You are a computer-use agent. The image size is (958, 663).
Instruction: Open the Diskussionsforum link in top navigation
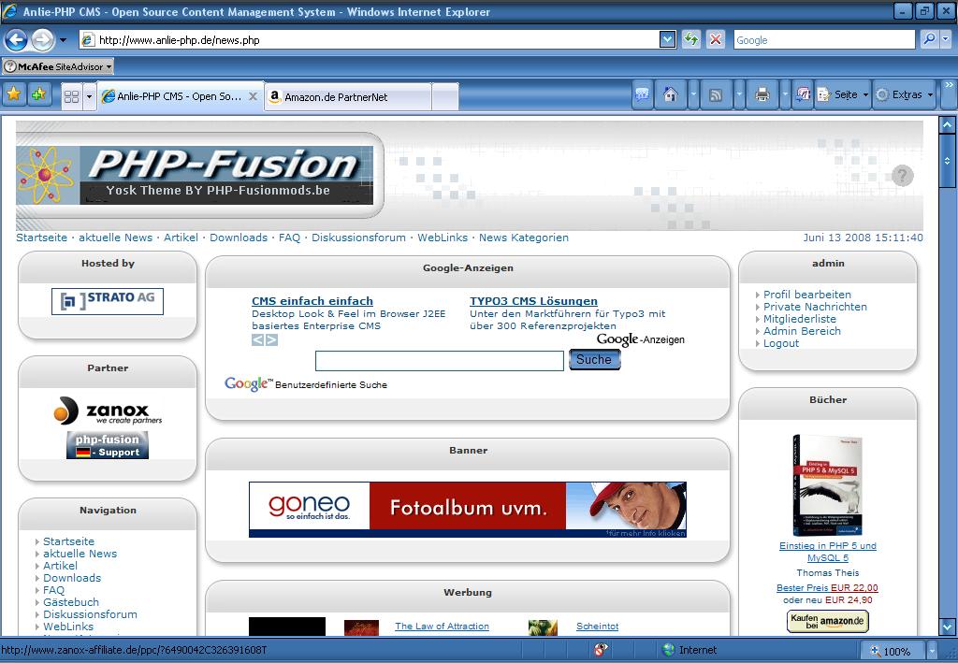(x=358, y=238)
